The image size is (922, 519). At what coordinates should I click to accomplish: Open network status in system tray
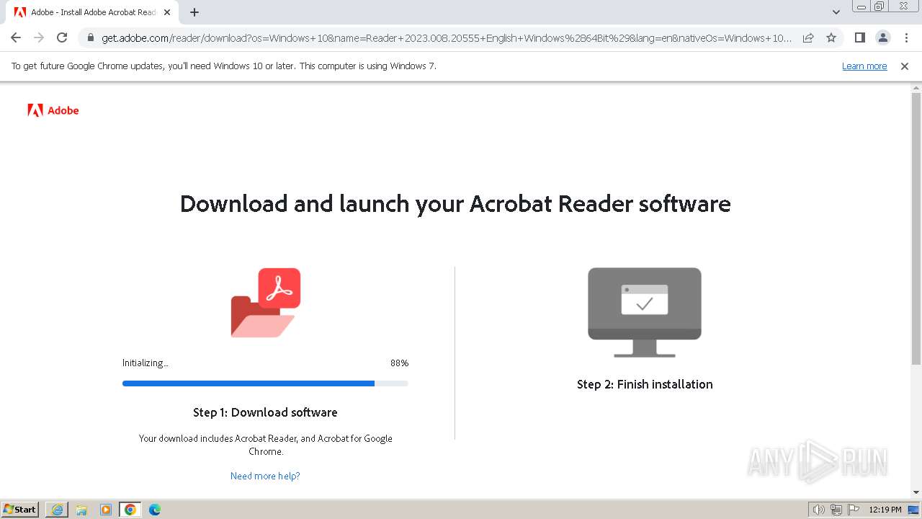pos(836,510)
